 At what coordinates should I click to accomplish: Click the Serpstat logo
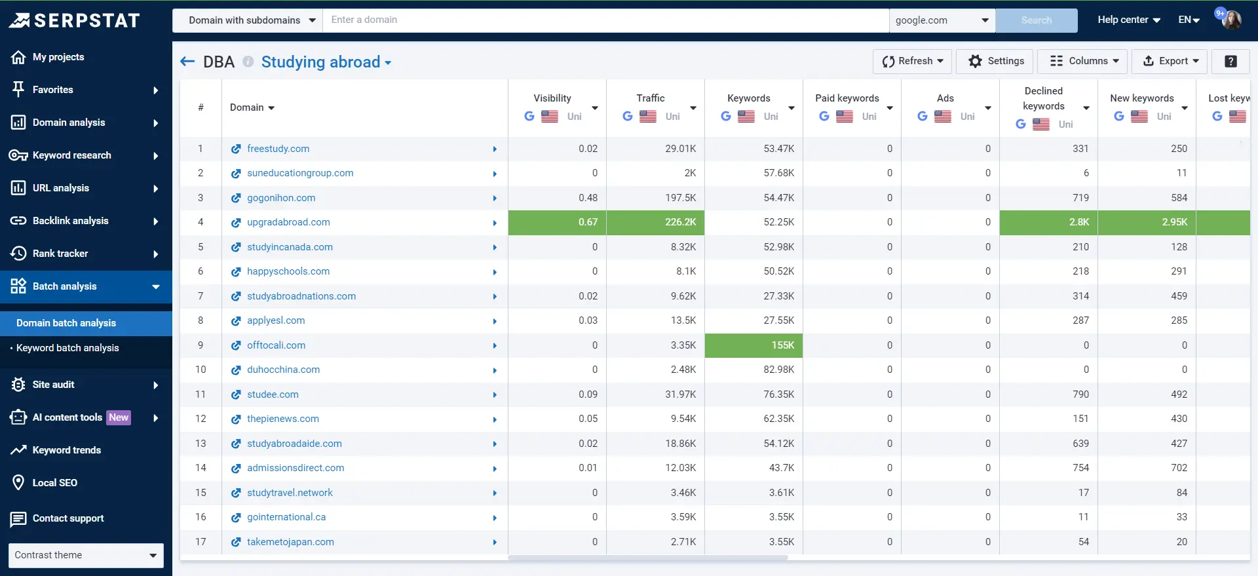coord(74,20)
